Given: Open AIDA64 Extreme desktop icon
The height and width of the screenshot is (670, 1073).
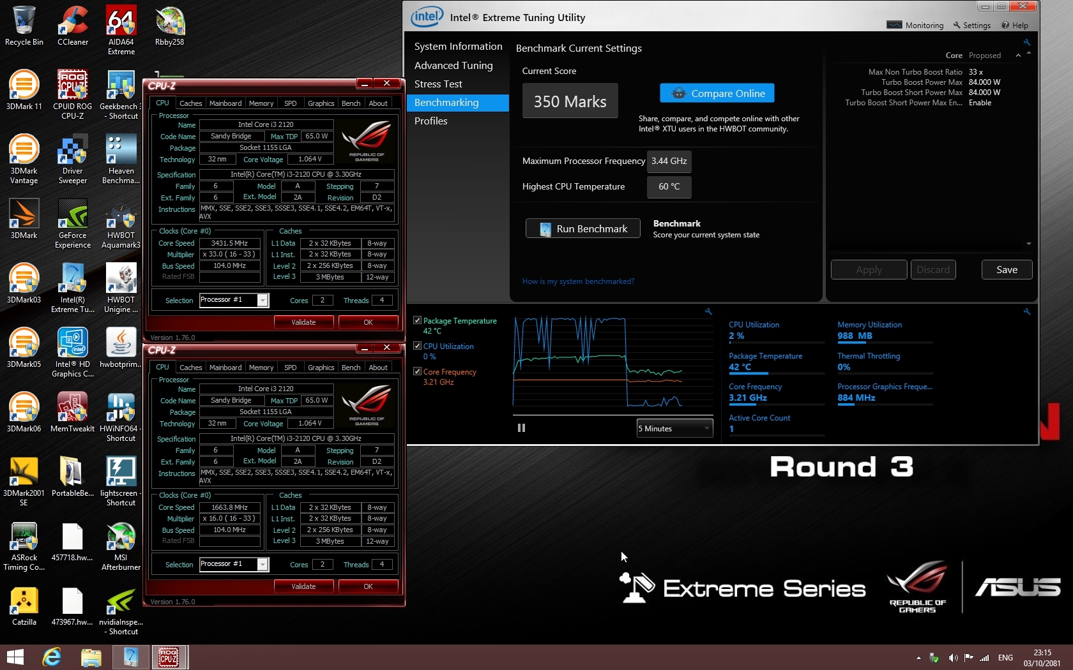Looking at the screenshot, I should (121, 30).
